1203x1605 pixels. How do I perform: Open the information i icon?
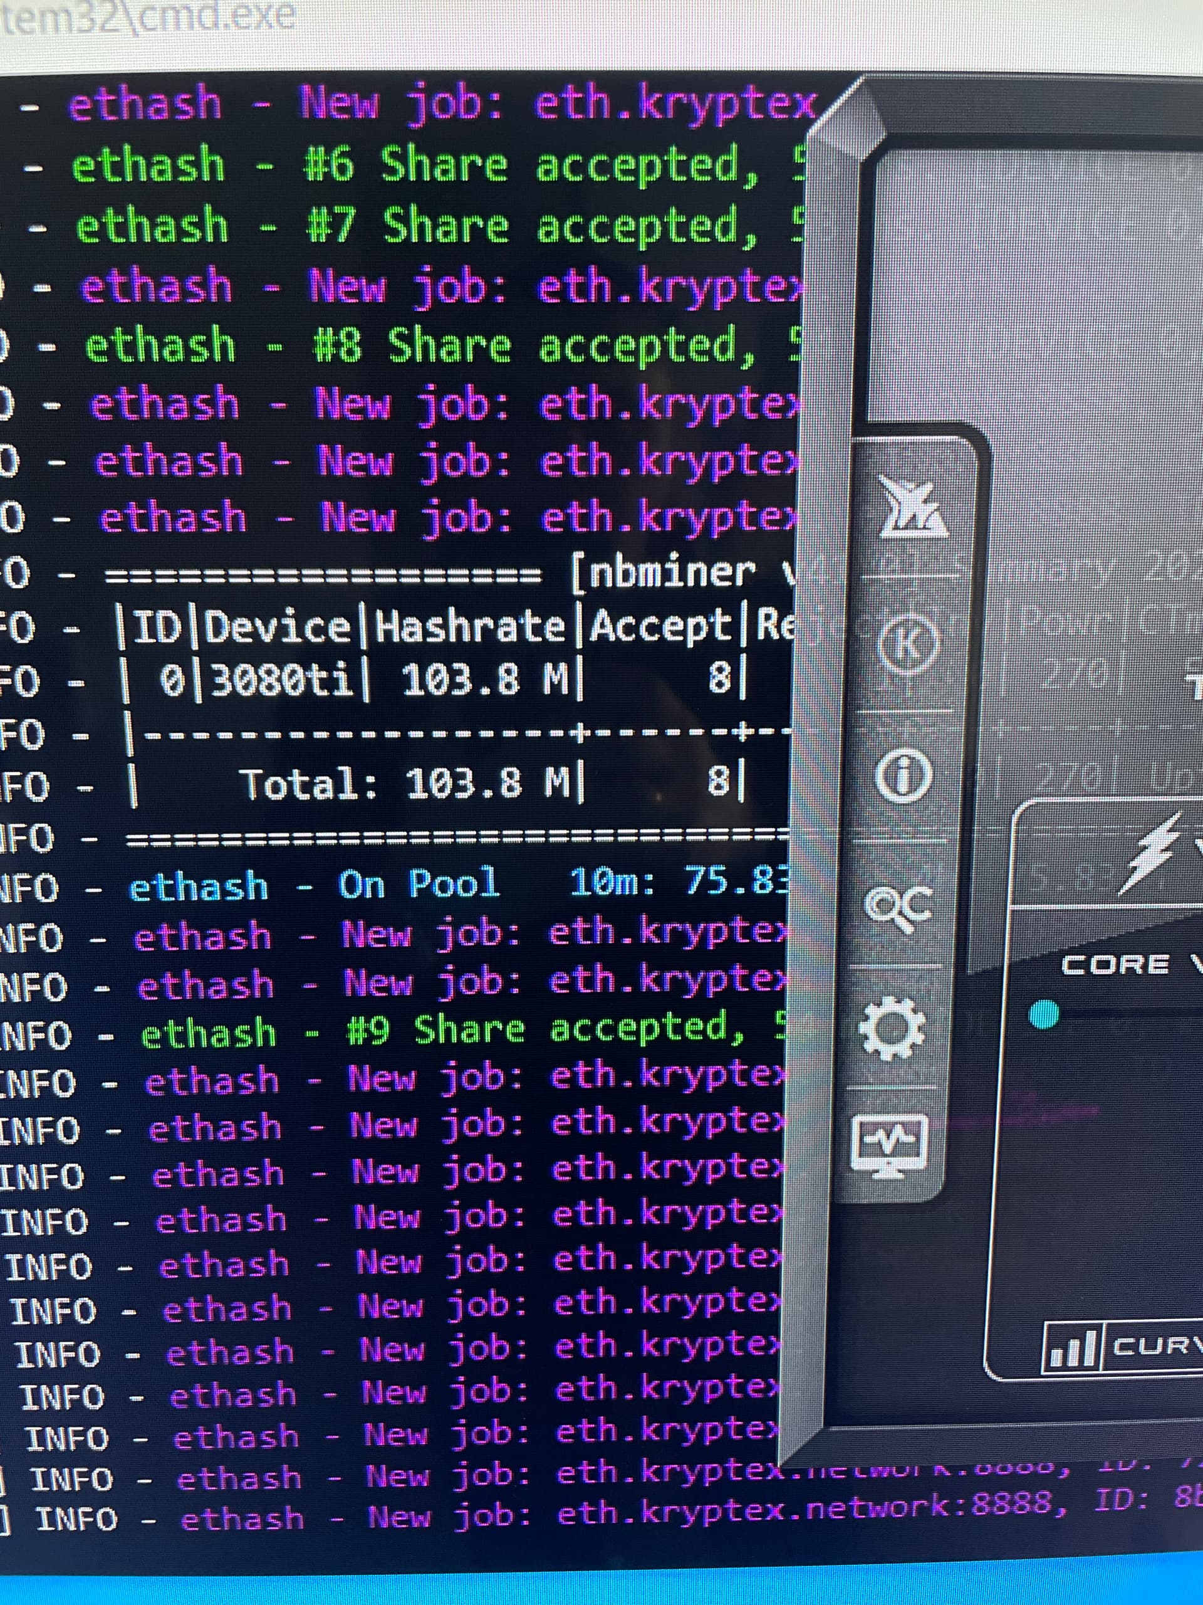coord(904,776)
